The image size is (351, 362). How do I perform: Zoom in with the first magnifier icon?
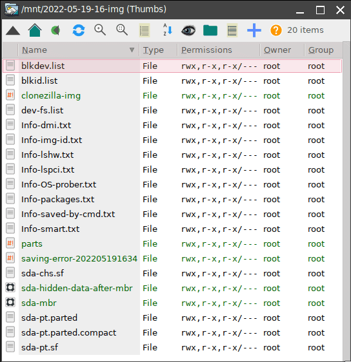pos(100,30)
